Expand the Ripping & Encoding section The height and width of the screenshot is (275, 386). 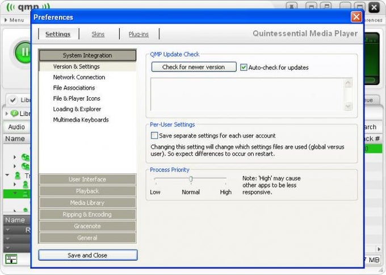87,214
